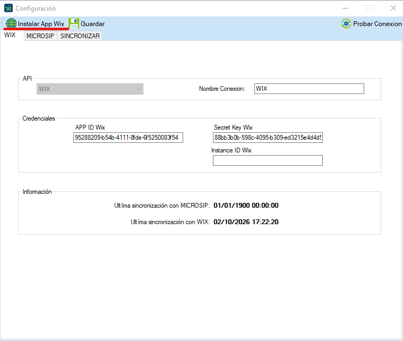The height and width of the screenshot is (341, 403).
Task: Click the Configuración app icon in title bar
Action: coord(8,8)
